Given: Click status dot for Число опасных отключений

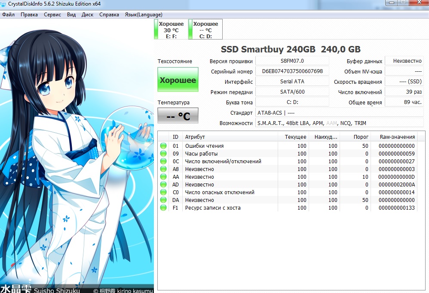Looking at the screenshot, I should click(163, 192).
